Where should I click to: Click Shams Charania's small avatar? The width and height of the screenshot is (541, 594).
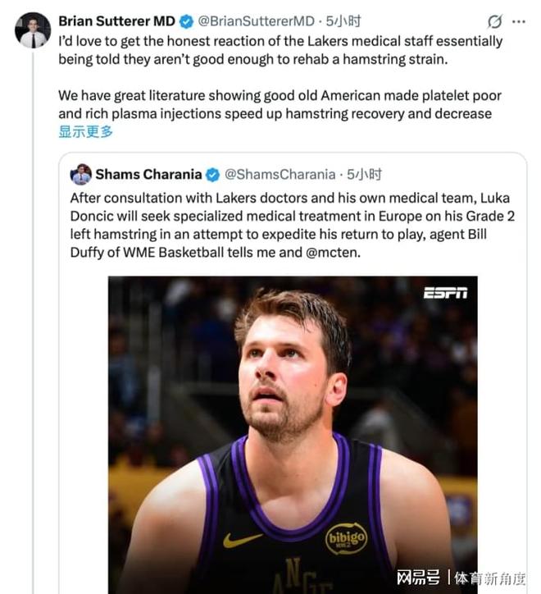[80, 174]
